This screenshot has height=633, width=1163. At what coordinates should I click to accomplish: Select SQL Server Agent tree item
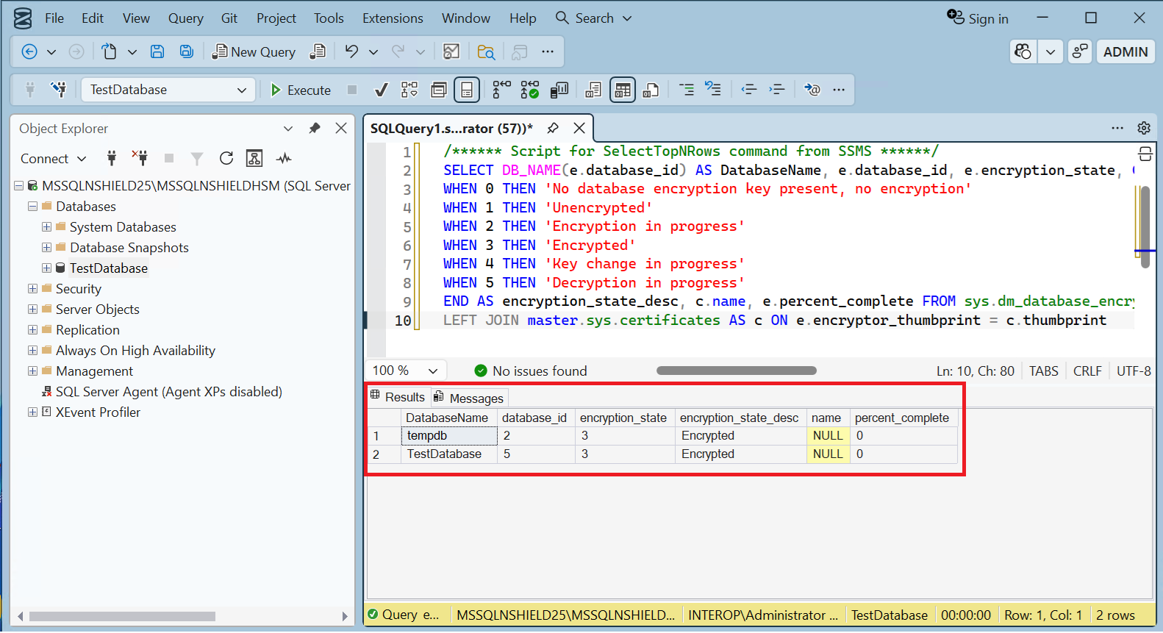pyautogui.click(x=168, y=392)
